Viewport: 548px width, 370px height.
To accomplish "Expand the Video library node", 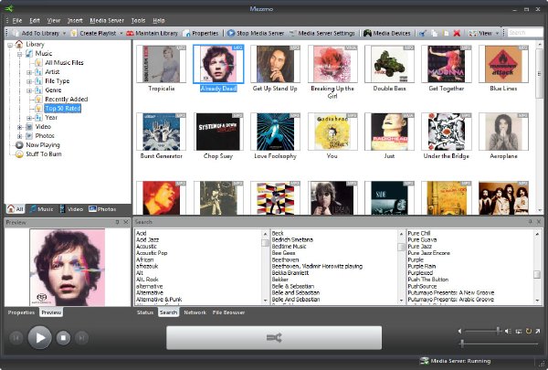I will coord(20,127).
